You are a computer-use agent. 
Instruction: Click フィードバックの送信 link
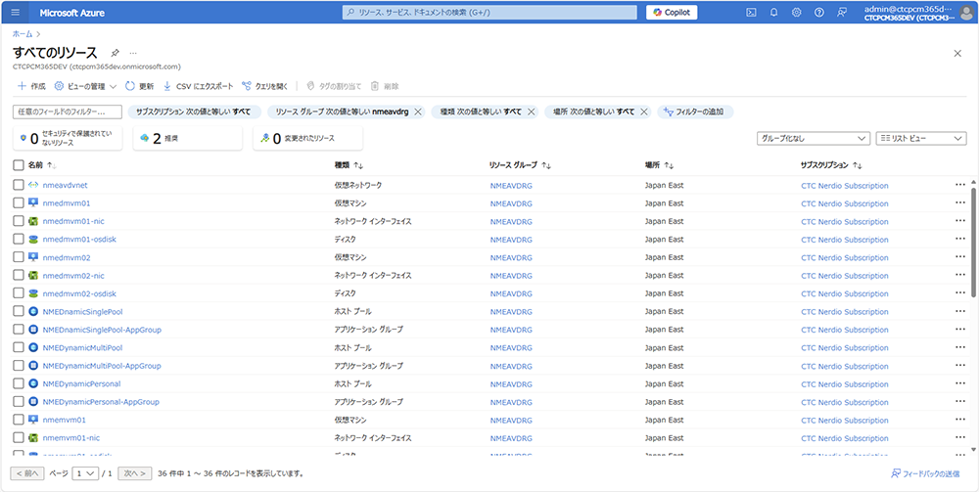tap(925, 473)
